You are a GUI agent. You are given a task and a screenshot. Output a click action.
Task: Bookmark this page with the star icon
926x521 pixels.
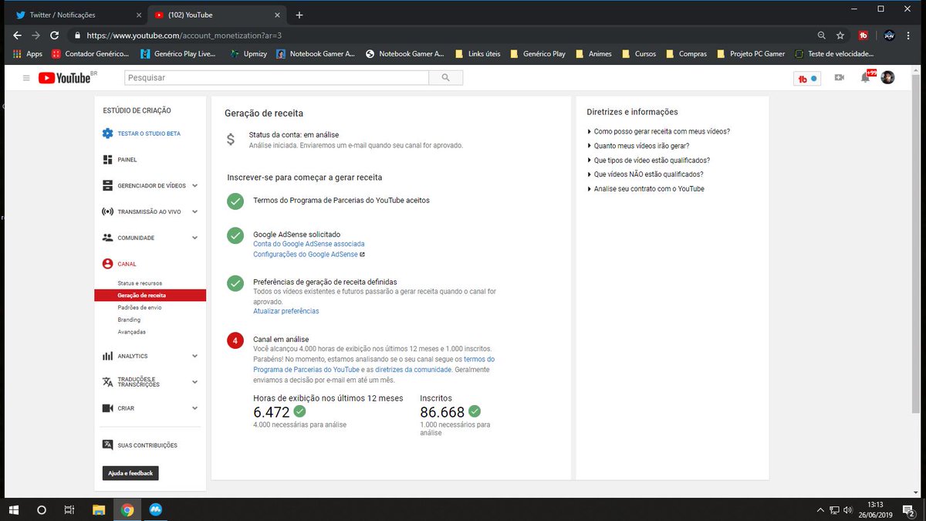click(840, 36)
